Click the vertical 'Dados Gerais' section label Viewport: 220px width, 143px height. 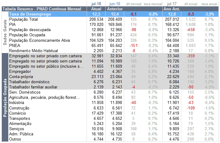tap(5, 32)
